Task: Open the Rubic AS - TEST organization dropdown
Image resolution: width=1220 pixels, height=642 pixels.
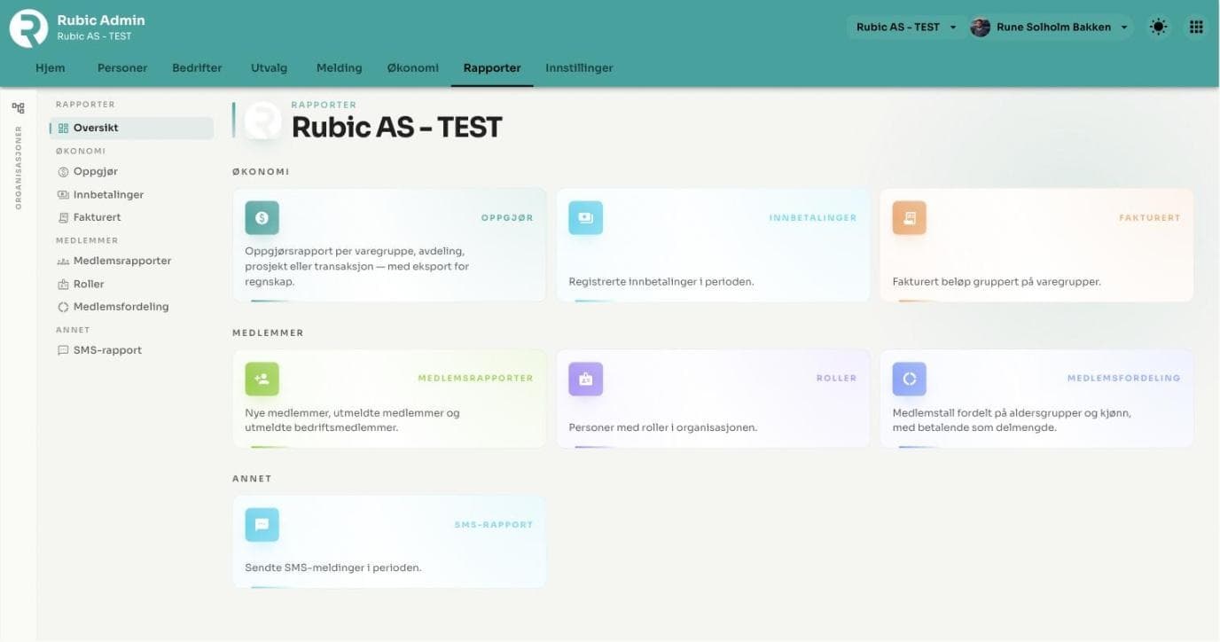Action: tap(905, 27)
